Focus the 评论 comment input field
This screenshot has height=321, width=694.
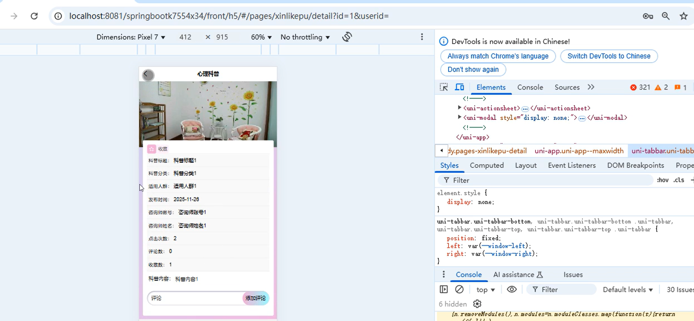tap(195, 298)
